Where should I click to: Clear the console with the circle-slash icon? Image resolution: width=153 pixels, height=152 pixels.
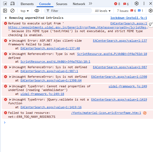coord(12,11)
